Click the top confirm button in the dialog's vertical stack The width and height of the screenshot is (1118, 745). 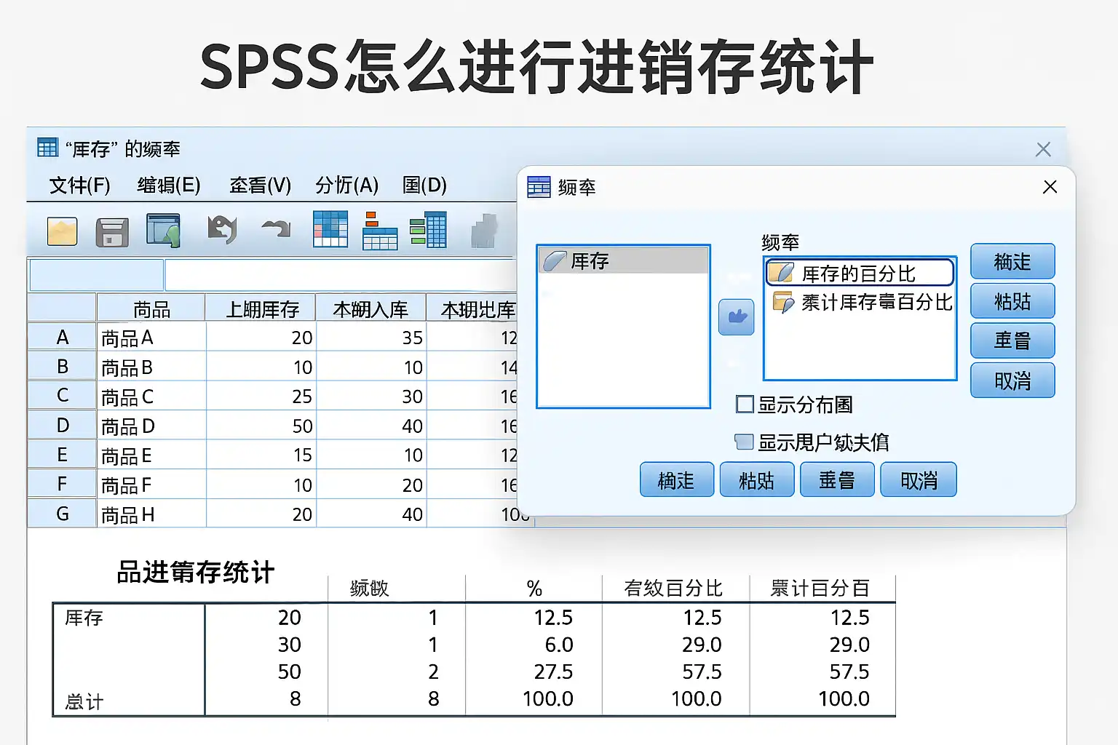[x=1012, y=261]
